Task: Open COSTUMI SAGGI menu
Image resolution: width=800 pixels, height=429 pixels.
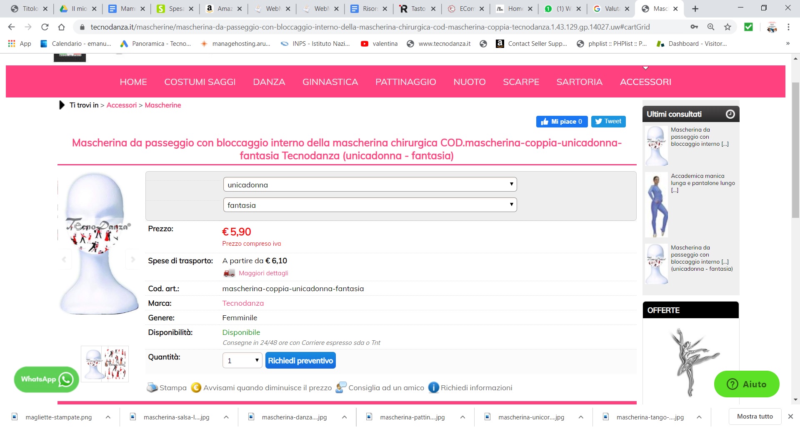Action: 200,82
